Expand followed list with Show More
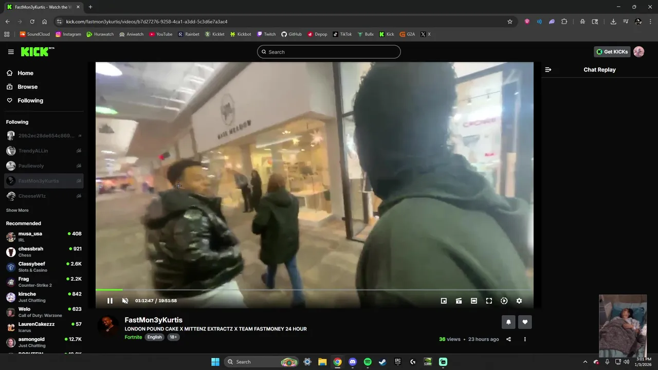This screenshot has width=658, height=370. (17, 210)
